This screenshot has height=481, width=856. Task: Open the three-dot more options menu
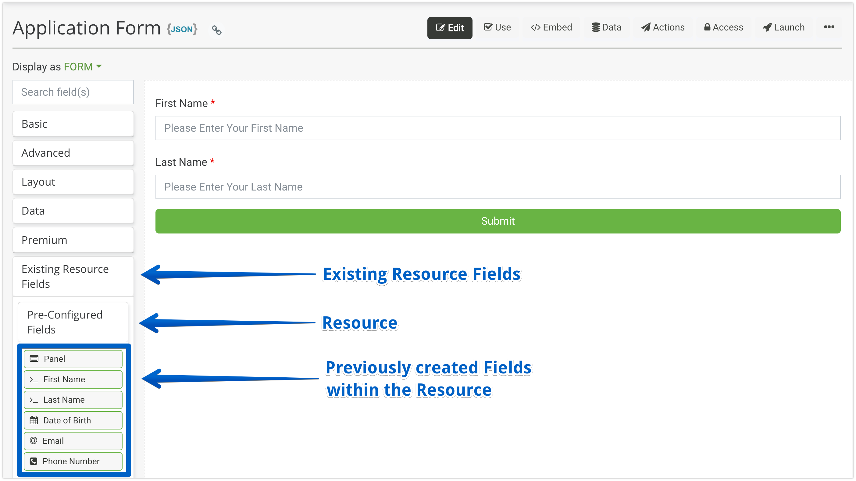coord(829,27)
